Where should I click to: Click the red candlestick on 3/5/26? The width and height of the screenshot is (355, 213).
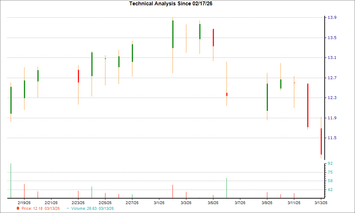pyautogui.click(x=213, y=37)
